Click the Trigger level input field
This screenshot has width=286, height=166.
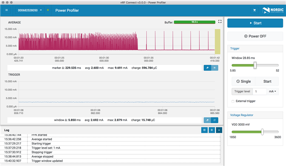pyautogui.click(x=260, y=91)
